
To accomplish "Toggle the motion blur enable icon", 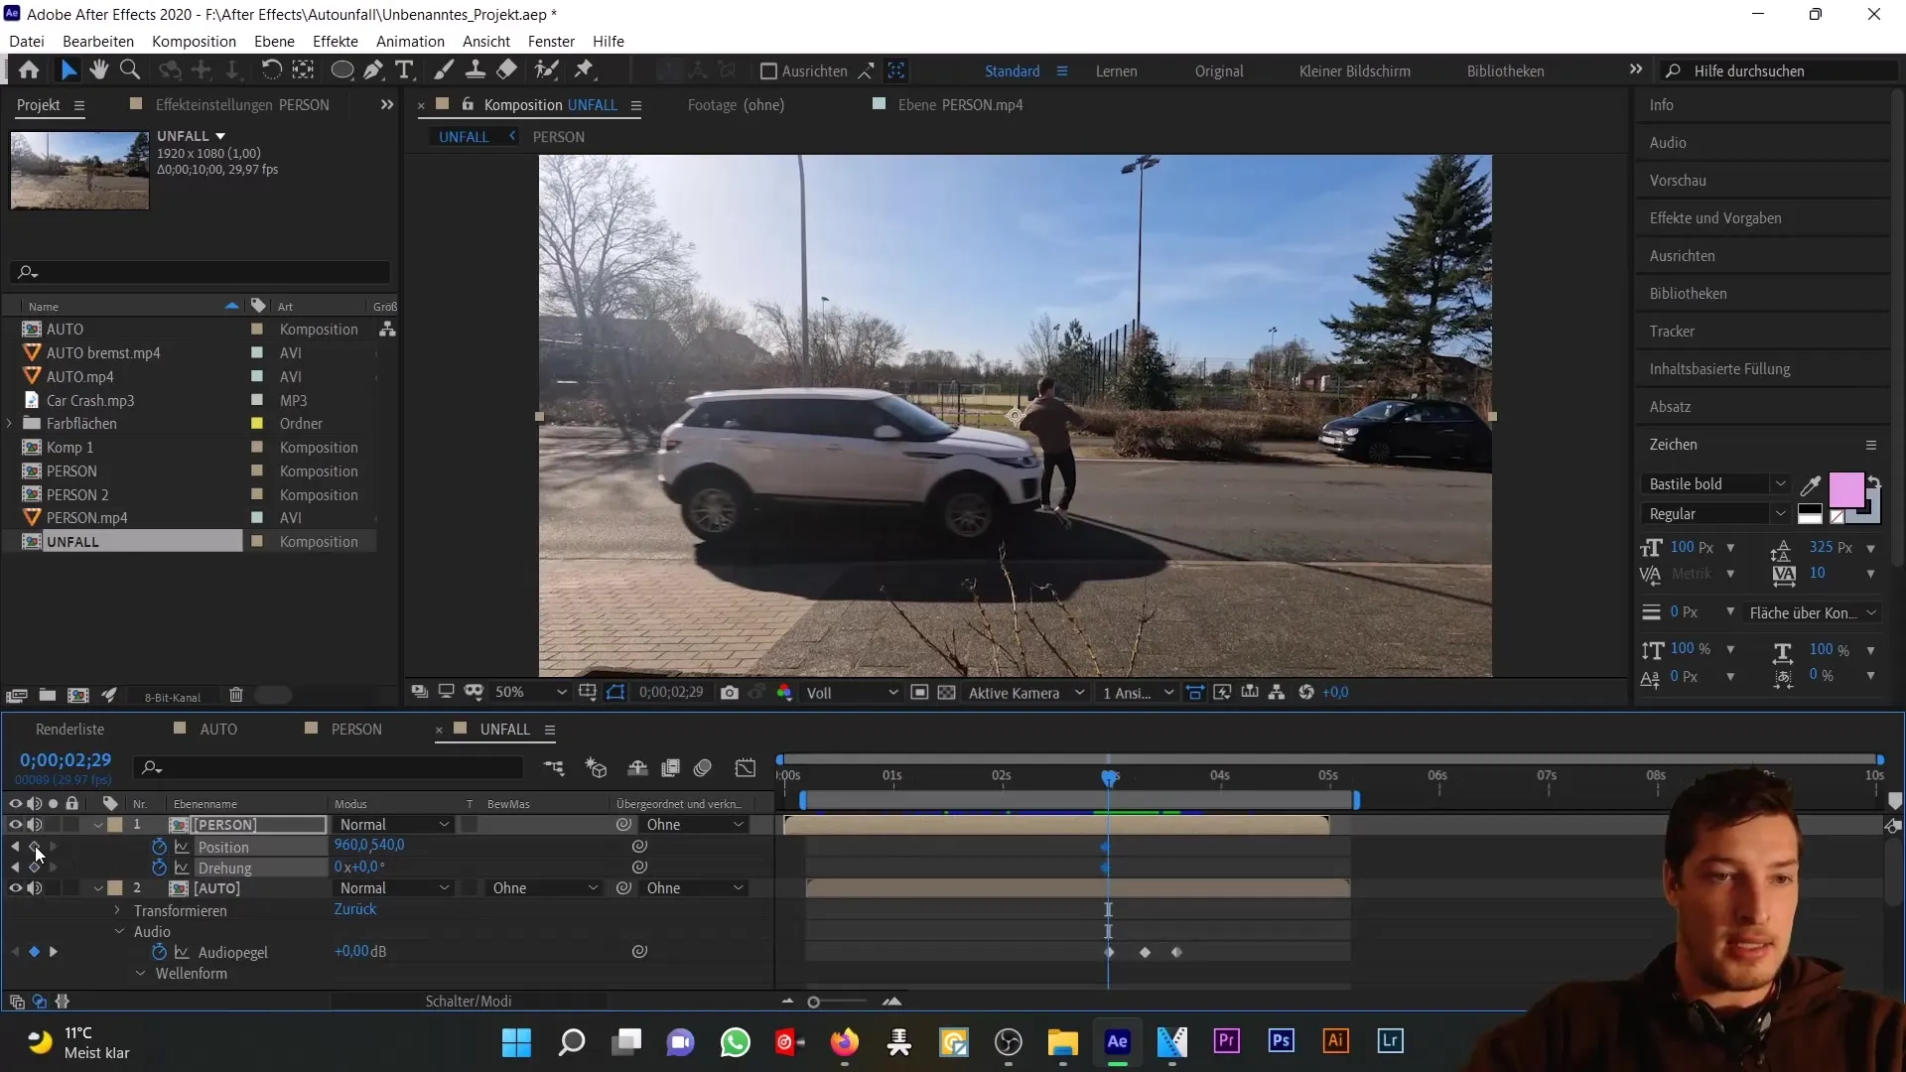I will (x=703, y=769).
